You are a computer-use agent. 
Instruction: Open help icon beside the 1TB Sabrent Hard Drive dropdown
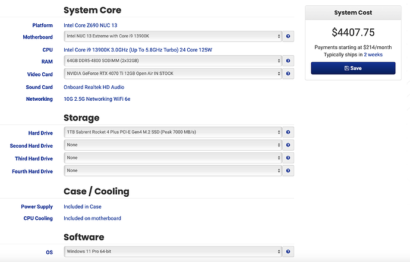tap(288, 132)
